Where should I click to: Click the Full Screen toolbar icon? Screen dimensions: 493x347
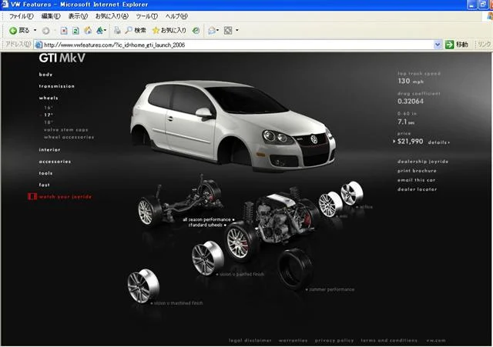[x=228, y=31]
